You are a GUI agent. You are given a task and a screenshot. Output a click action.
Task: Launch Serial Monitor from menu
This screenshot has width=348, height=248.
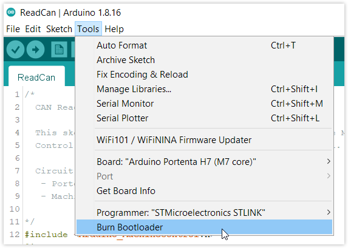point(204,104)
